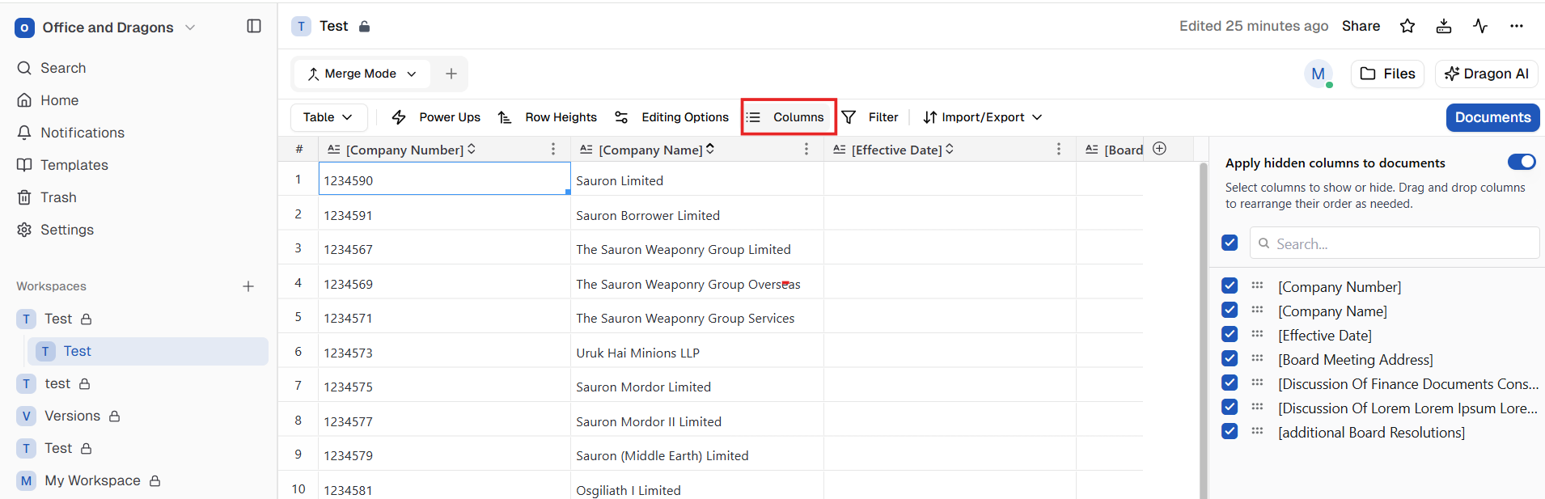
Task: Sort by the [Company Name] column arrows
Action: (710, 149)
